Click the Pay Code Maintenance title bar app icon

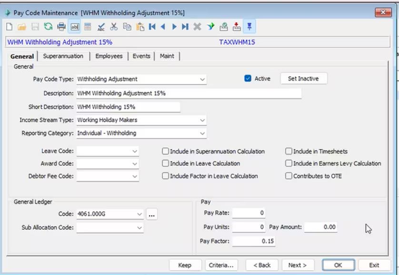(8, 13)
